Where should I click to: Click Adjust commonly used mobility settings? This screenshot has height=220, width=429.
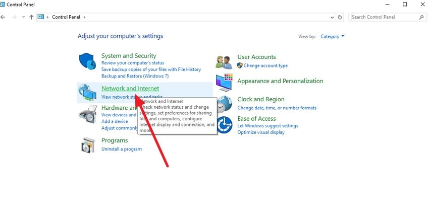click(x=120, y=128)
